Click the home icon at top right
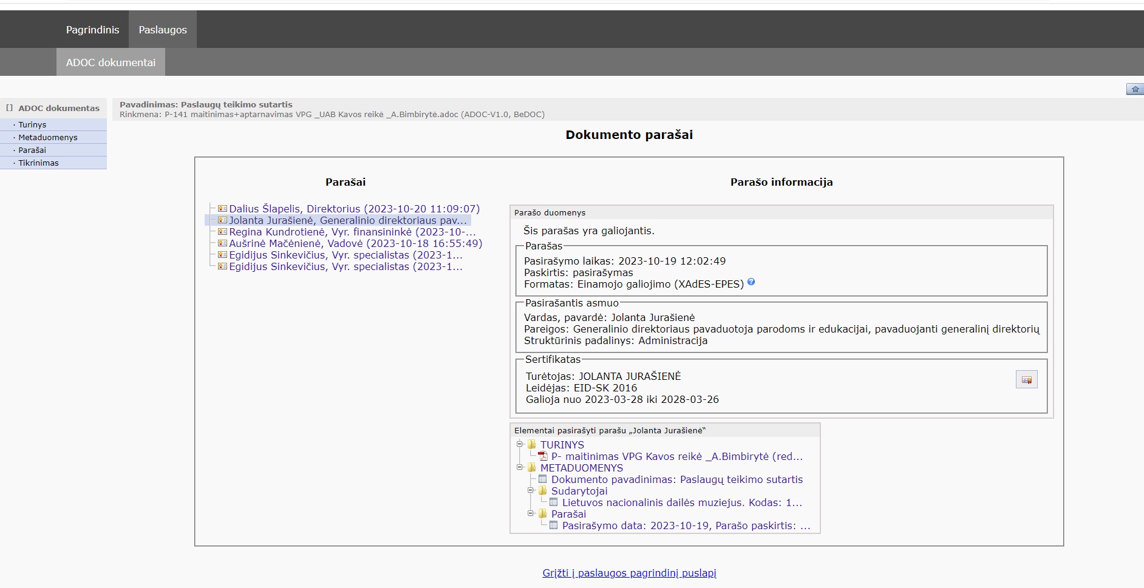This screenshot has height=588, width=1144. [x=1134, y=89]
